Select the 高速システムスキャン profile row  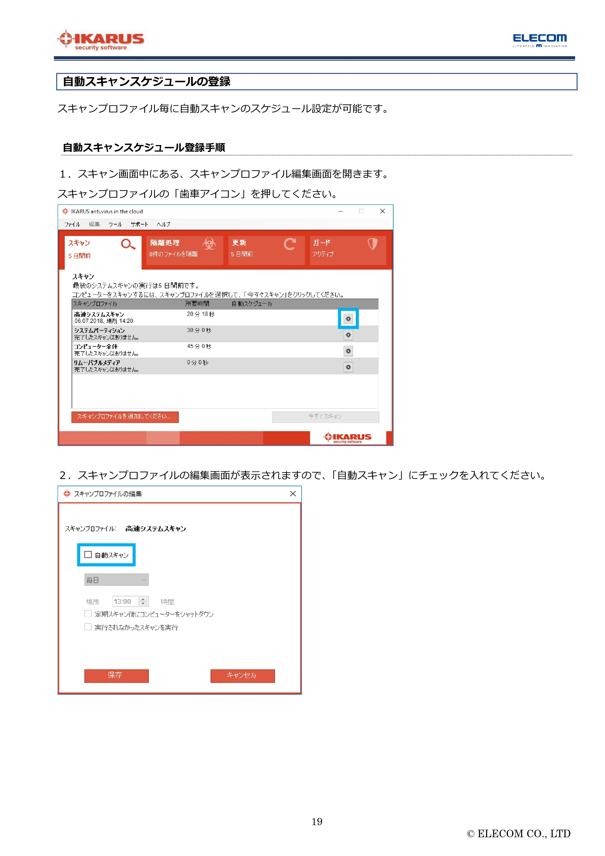pos(225,318)
